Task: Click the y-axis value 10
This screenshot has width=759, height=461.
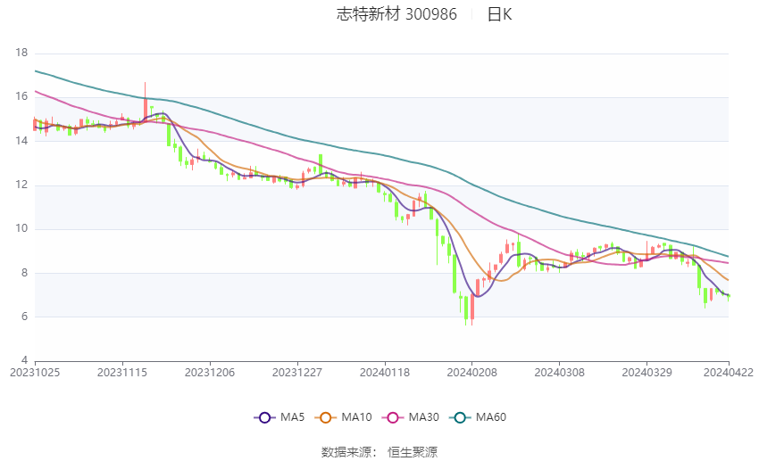Action: [21, 228]
